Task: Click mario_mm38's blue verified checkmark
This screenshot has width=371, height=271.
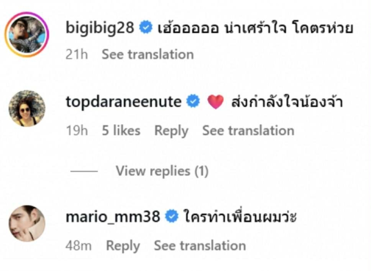Action: (172, 216)
